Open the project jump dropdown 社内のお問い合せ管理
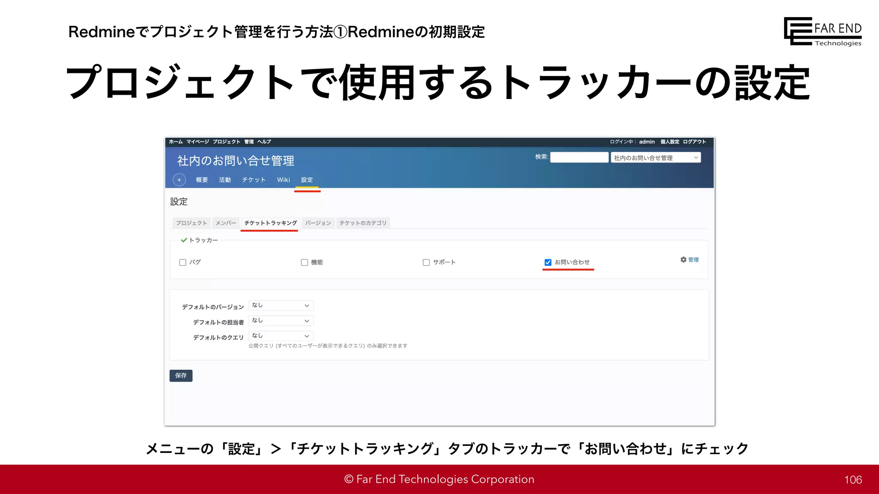 pyautogui.click(x=656, y=157)
